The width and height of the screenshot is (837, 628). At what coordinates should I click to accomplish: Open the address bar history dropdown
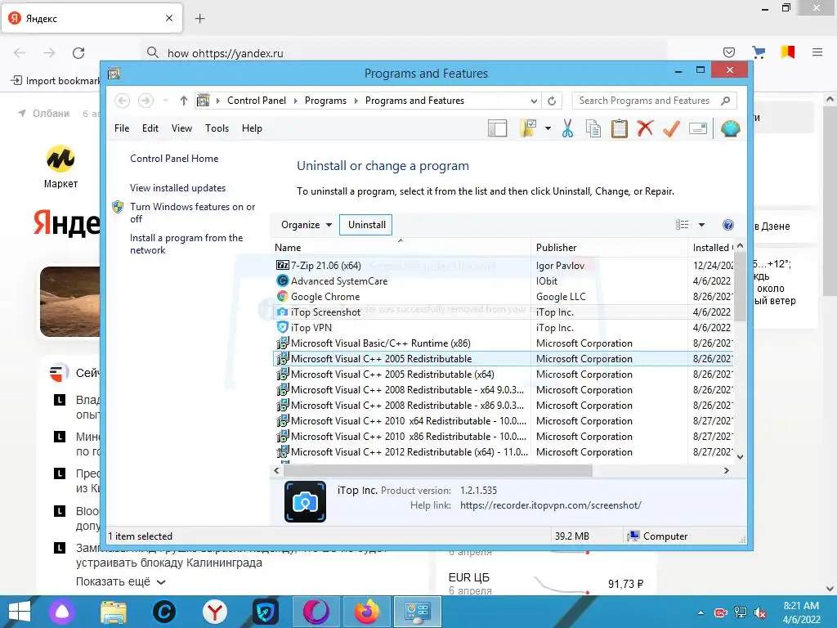[534, 101]
